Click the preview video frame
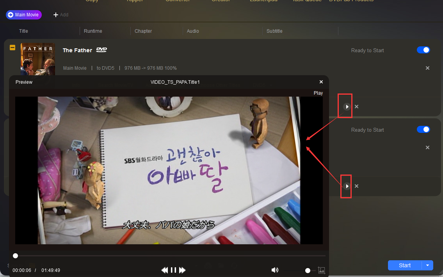This screenshot has height=277, width=443. coord(169,170)
